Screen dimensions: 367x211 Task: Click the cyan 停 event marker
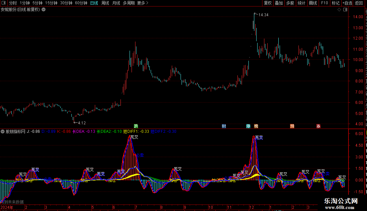[248, 126]
